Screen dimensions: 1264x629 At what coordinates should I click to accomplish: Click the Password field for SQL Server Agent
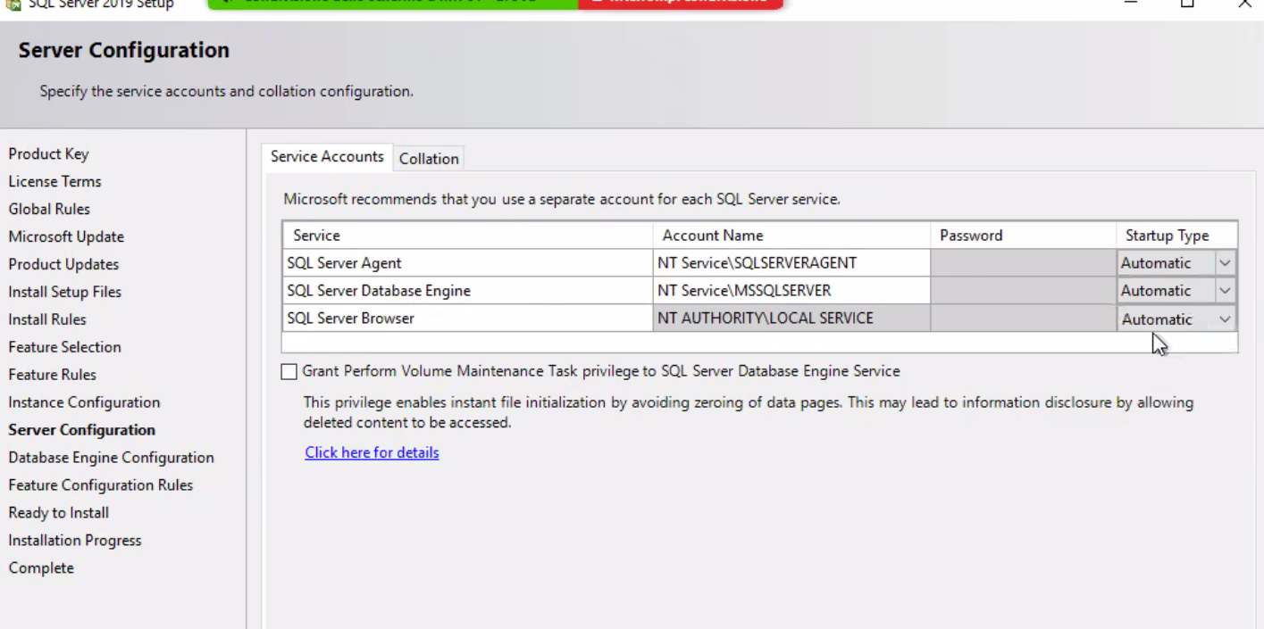1021,262
